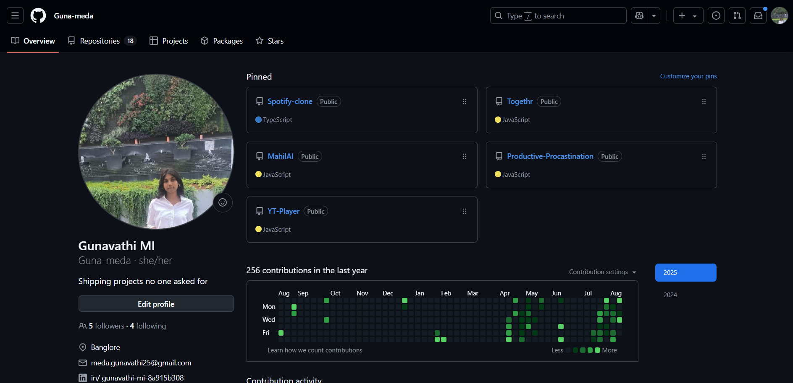Open the Spotify-clone repository
The image size is (793, 383).
(290, 101)
